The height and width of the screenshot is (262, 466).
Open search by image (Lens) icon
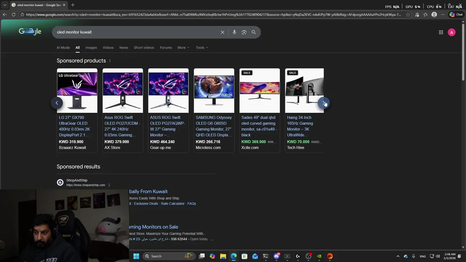244,32
